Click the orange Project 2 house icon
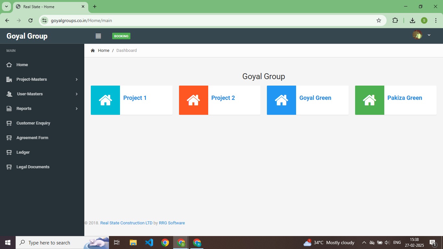The image size is (443, 249). pos(194,100)
